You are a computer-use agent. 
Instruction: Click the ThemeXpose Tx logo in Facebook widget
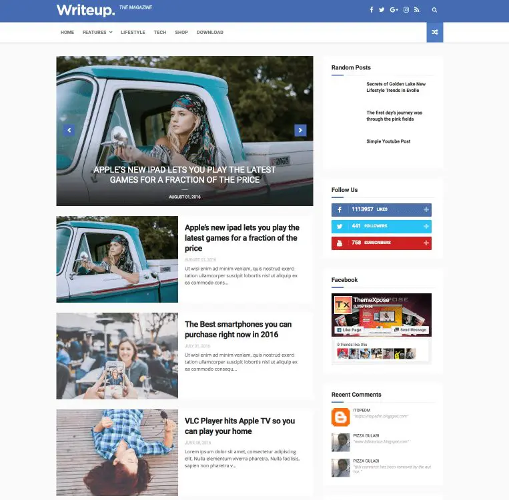pos(343,305)
